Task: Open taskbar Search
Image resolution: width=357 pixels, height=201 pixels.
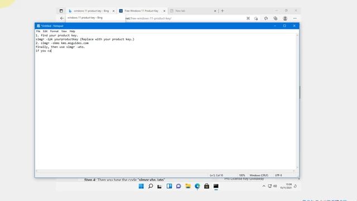Action: tap(151, 186)
